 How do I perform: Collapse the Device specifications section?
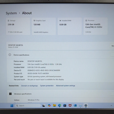(113, 55)
